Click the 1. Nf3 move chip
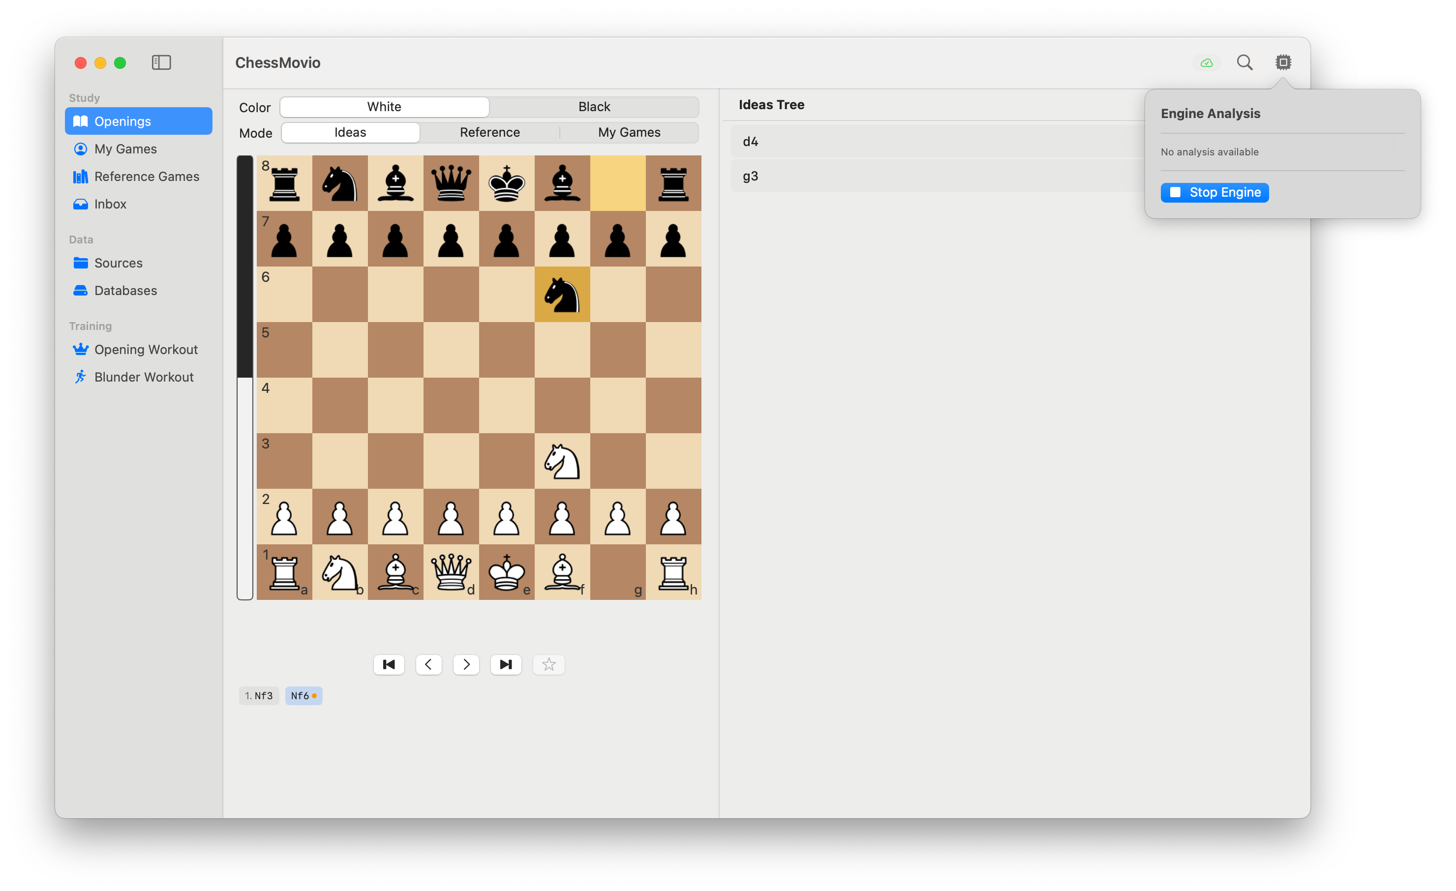The width and height of the screenshot is (1456, 891). click(x=259, y=695)
